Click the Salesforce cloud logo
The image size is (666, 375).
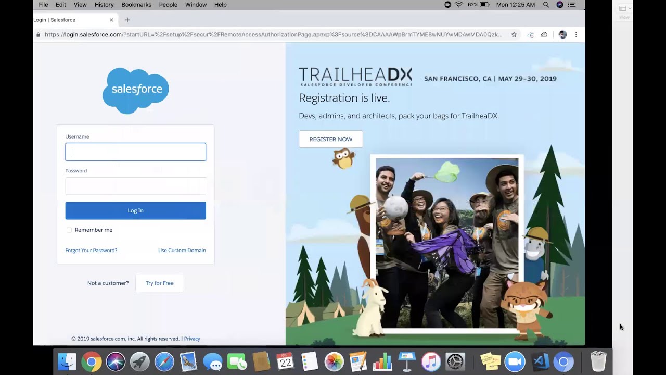point(136,91)
